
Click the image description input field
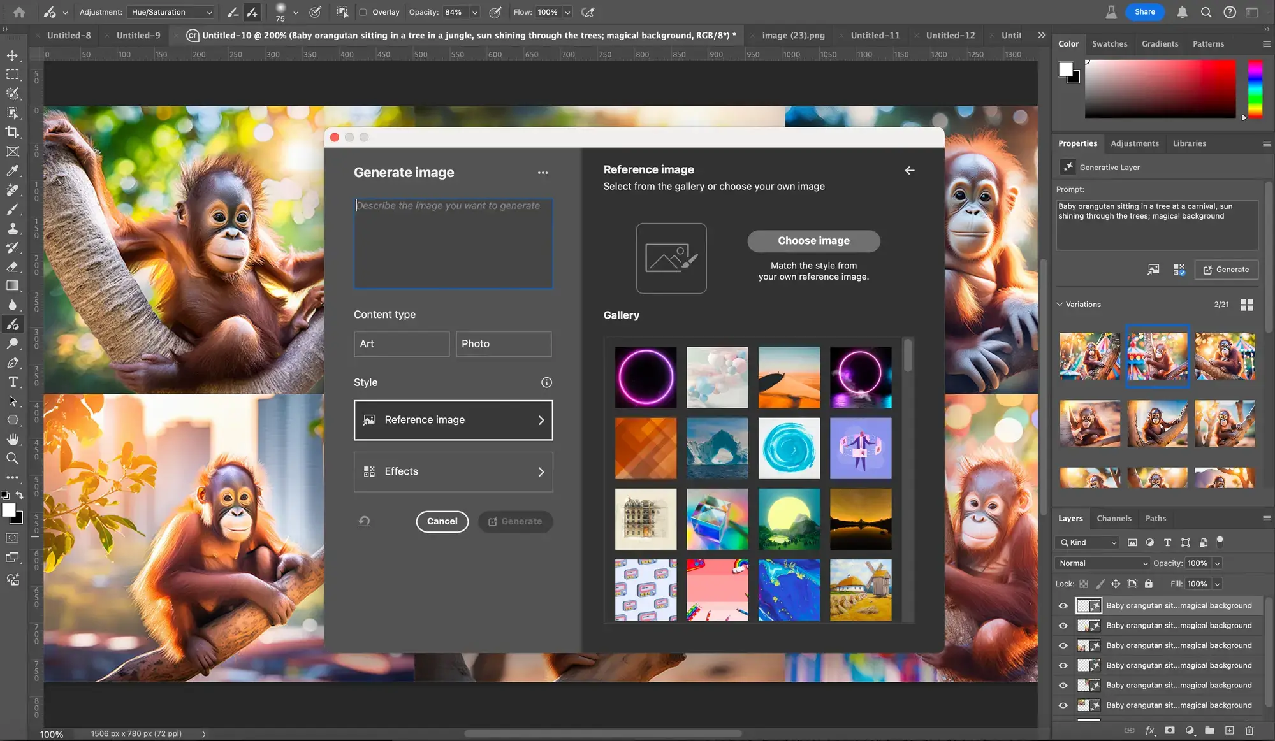click(453, 242)
